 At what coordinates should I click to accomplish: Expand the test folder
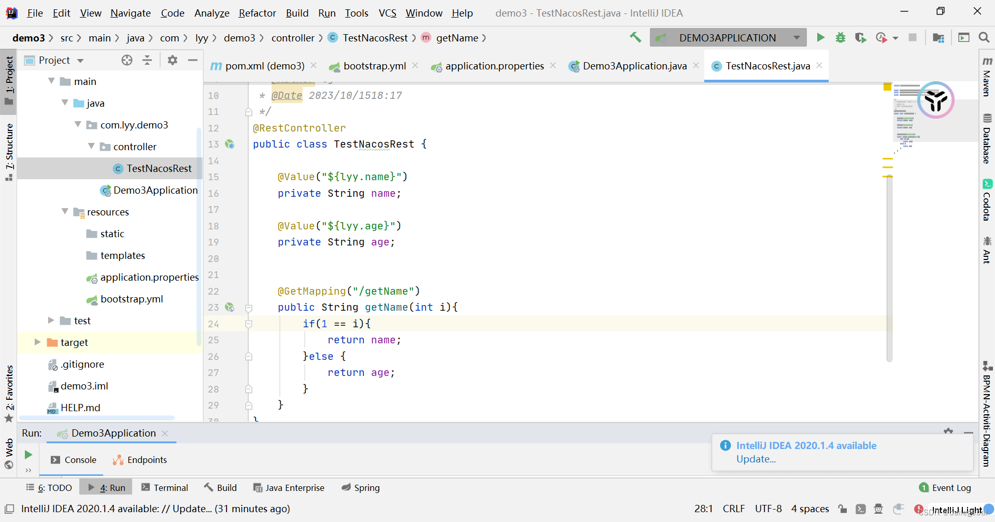pos(51,320)
